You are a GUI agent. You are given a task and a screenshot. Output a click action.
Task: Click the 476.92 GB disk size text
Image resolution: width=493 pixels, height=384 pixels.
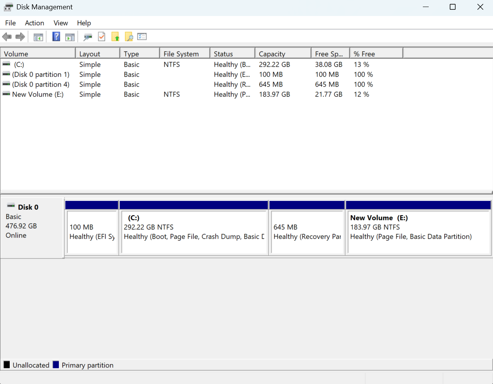pyautogui.click(x=21, y=226)
